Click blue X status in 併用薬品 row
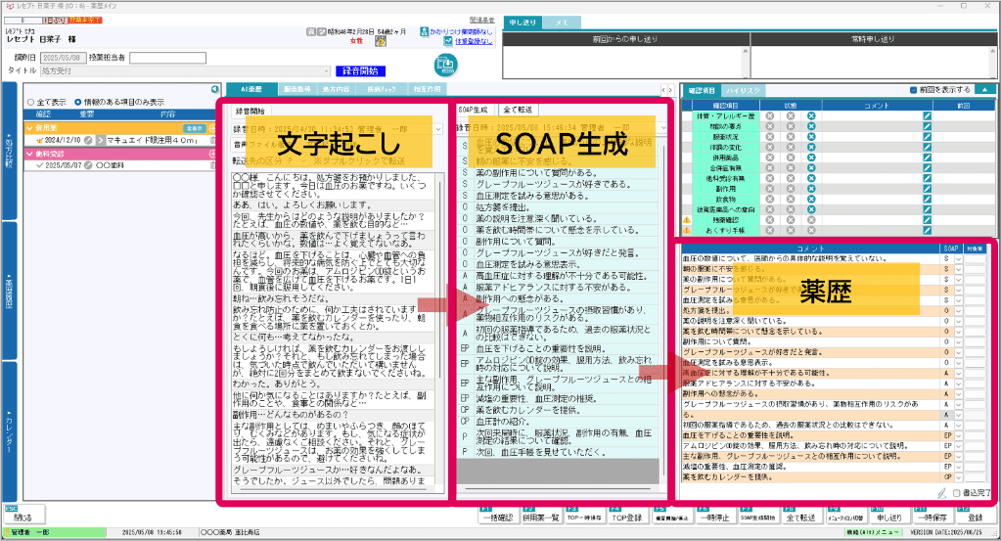 pos(811,158)
